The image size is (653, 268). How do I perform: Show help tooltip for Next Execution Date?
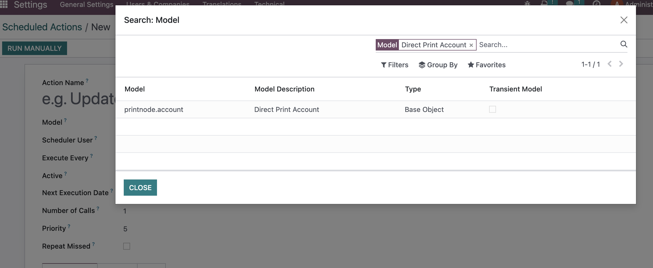coord(111,190)
